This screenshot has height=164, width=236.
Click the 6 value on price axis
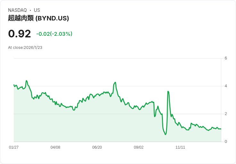coord(226,58)
